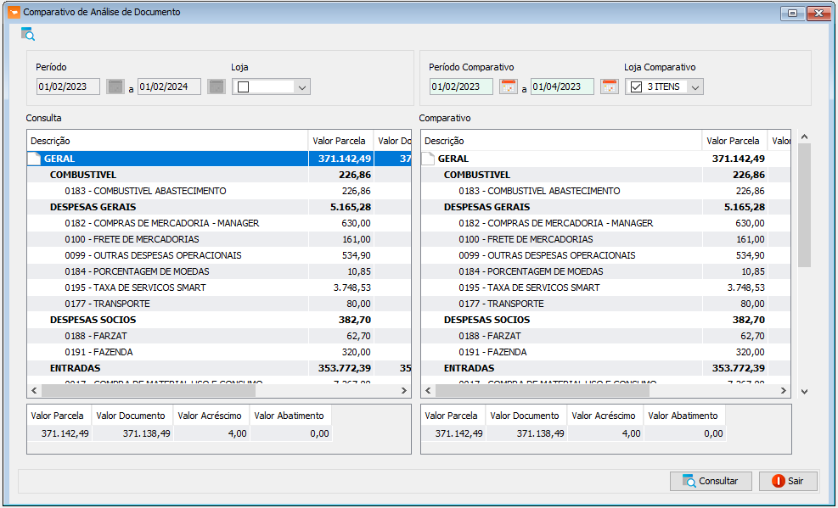Viewport: 838px width, 508px height.
Task: Sort by Valor Parcela column in Consulta
Action: [340, 141]
